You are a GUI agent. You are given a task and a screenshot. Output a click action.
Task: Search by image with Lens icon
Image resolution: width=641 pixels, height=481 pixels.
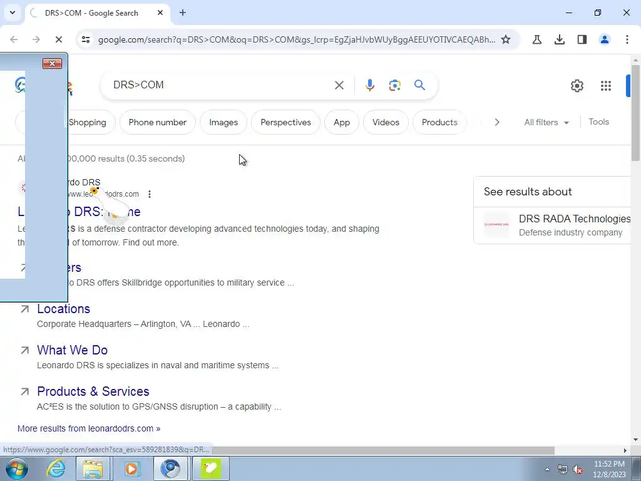tap(394, 85)
